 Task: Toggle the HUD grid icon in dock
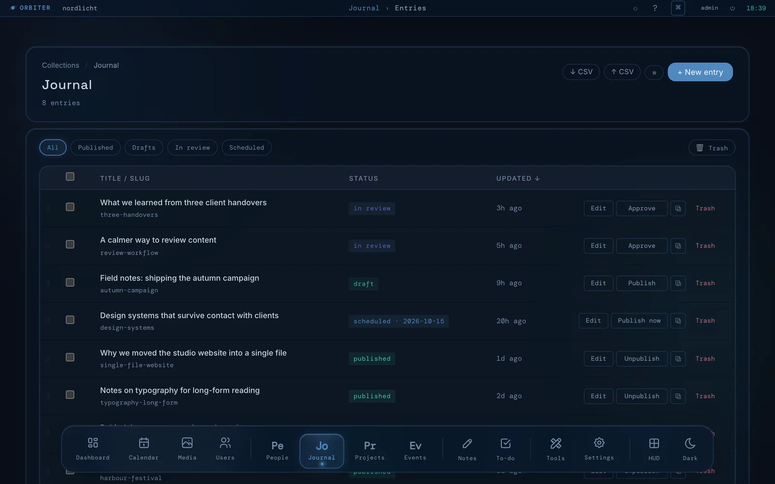654,450
